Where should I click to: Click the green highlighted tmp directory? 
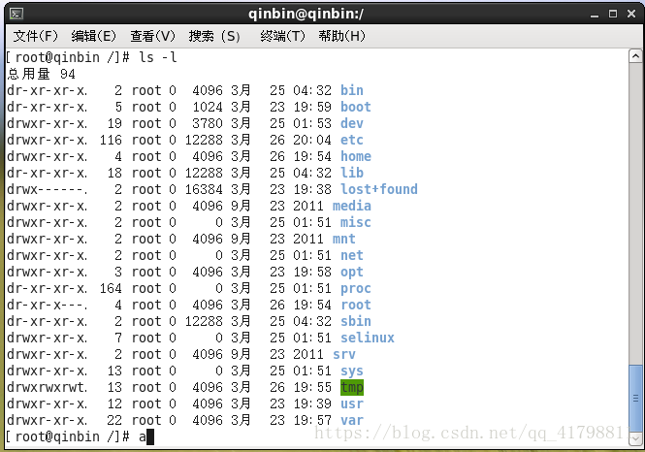[352, 387]
